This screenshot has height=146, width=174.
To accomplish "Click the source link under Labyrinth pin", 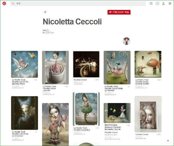I will pyautogui.click(x=48, y=95).
